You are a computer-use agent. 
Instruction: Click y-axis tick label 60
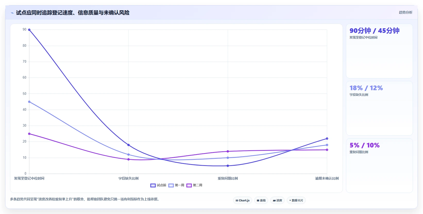24,77
